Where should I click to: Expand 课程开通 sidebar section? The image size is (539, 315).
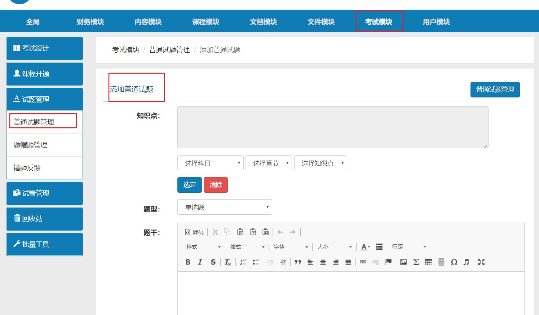[45, 74]
